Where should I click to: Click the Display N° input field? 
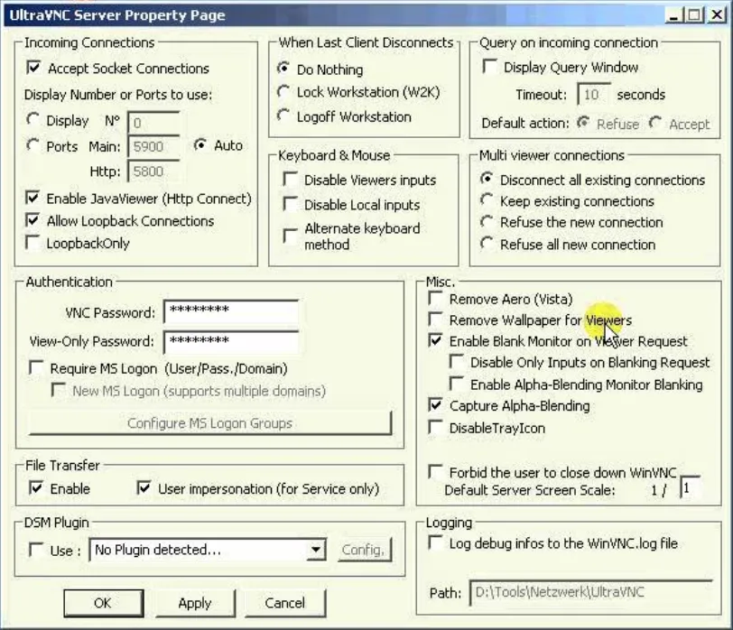pos(153,123)
